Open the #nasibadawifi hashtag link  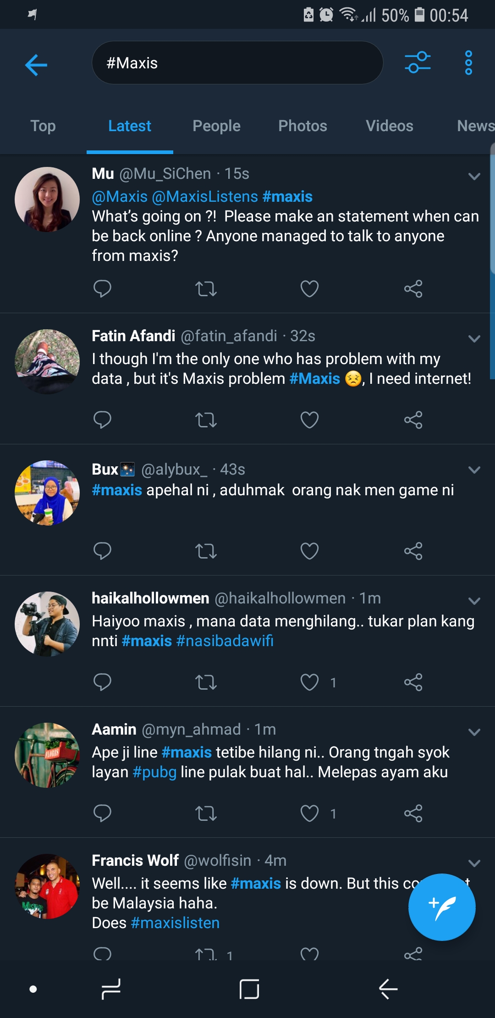(x=225, y=641)
